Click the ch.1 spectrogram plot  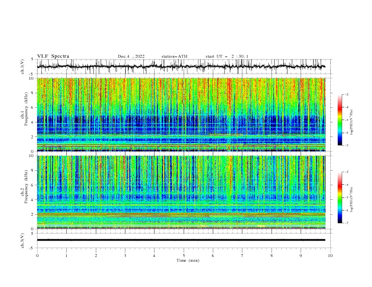coord(181,114)
